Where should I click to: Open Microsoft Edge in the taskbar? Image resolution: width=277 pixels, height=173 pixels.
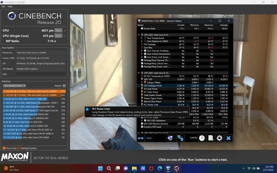(159, 168)
